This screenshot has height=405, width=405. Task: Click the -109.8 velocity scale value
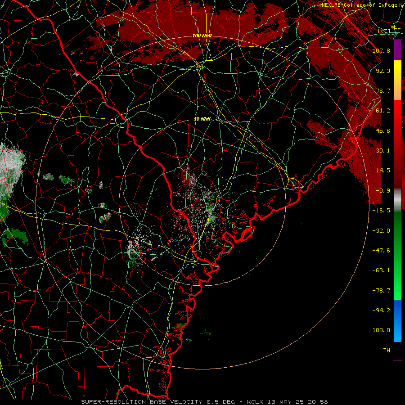pos(379,330)
